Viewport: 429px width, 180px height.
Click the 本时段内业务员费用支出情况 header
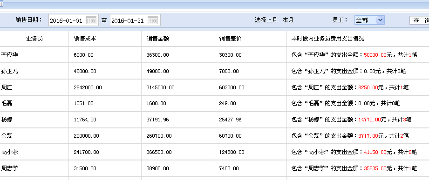click(x=328, y=39)
